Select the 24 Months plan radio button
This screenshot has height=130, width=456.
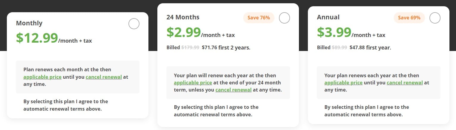click(284, 18)
